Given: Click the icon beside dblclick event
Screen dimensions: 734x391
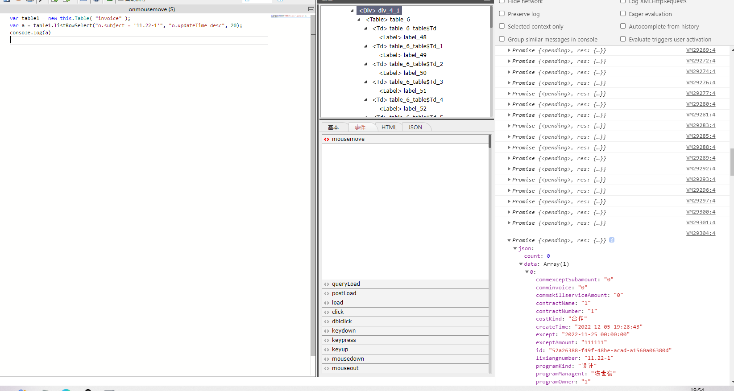Looking at the screenshot, I should (327, 321).
